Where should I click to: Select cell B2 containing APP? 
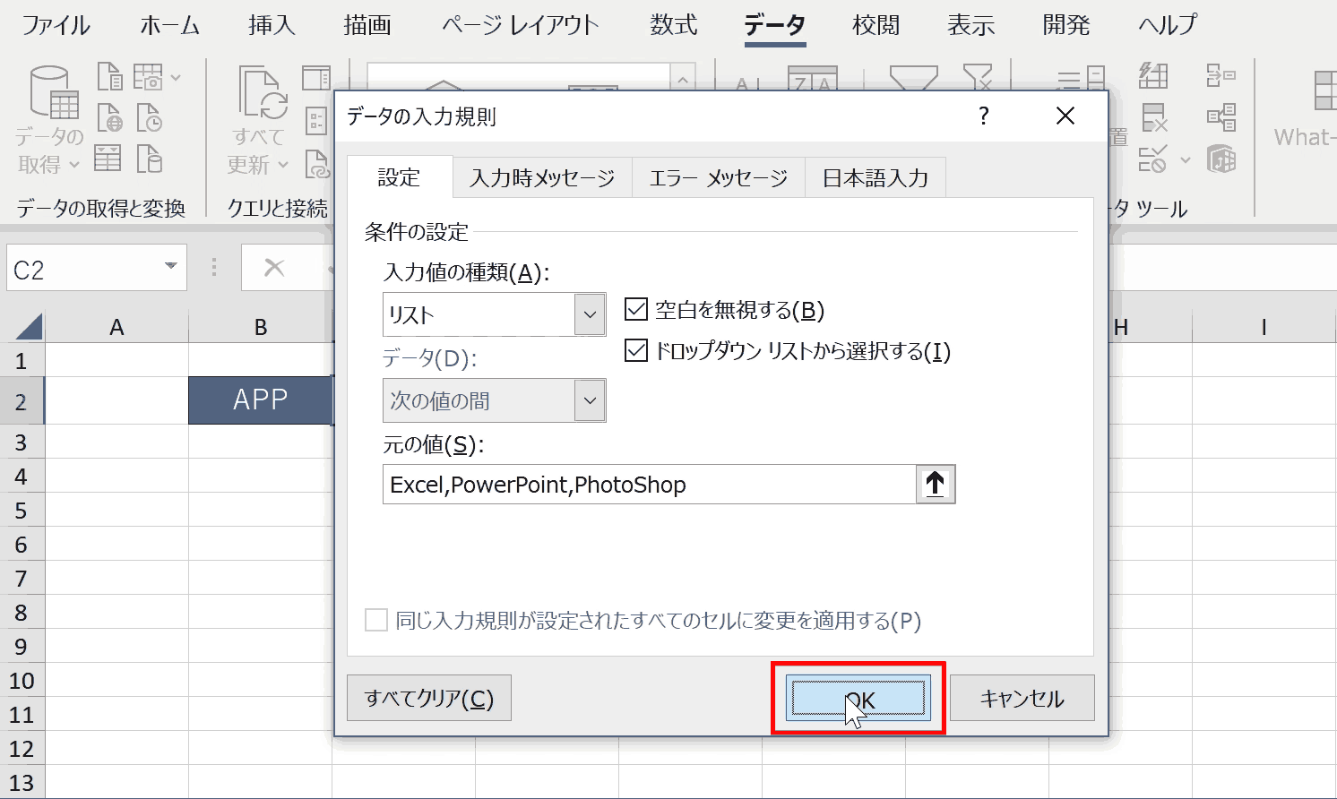(261, 399)
